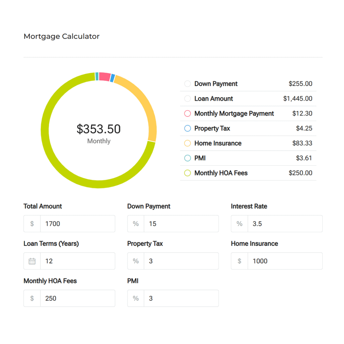Click the Interest Rate input showing 3.5
The image size is (344, 344).
[x=285, y=224]
